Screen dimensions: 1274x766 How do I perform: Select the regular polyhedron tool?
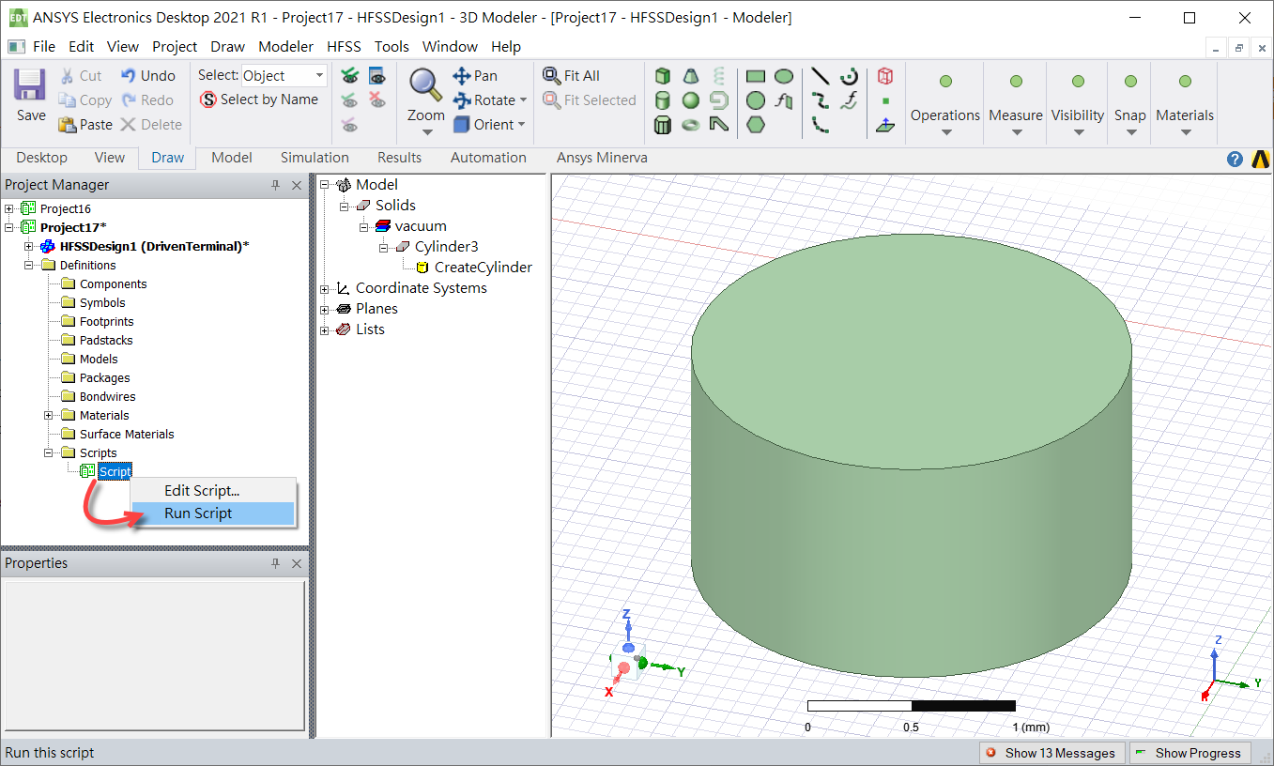coord(663,125)
